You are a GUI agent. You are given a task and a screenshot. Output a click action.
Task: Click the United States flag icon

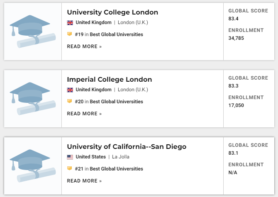coord(70,157)
